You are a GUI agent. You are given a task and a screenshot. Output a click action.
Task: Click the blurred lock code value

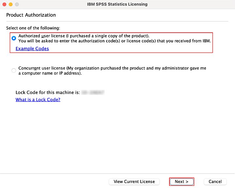tap(93, 92)
